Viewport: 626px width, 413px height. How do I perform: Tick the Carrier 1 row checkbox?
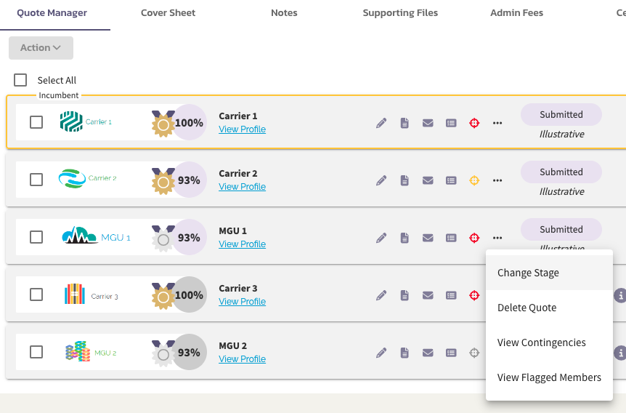[x=36, y=122]
